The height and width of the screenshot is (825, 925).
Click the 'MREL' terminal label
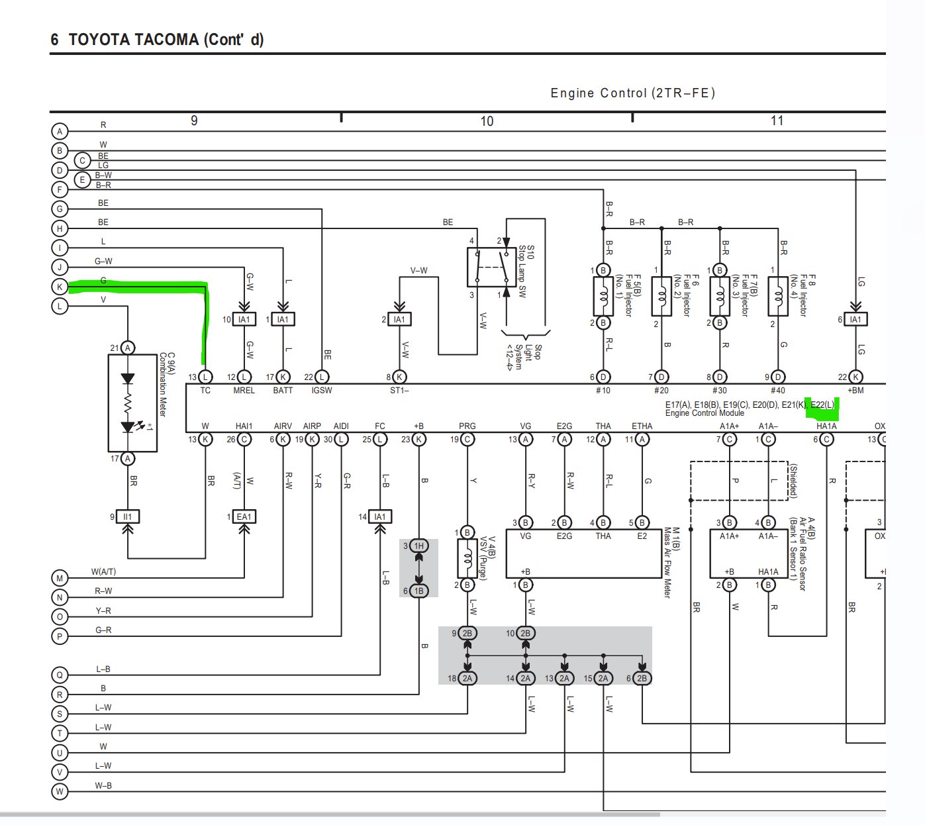[x=244, y=391]
